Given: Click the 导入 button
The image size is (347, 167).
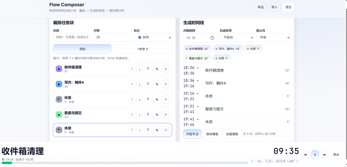Looking at the screenshot, I should point(274,7).
